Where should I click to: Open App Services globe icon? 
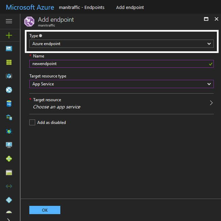click(x=9, y=90)
